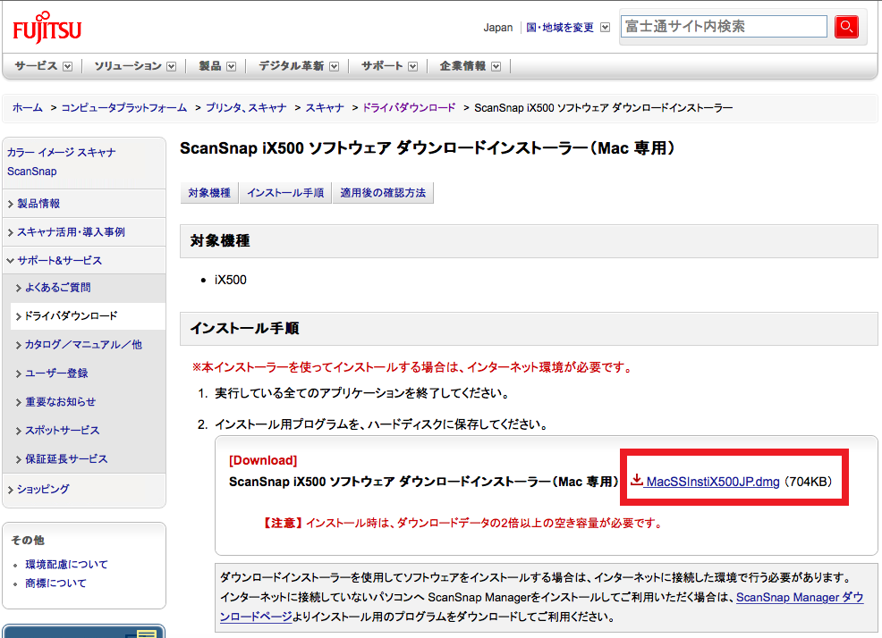Viewport: 882px width, 638px height.
Task: Click the red search magnifier button
Action: pos(846,27)
